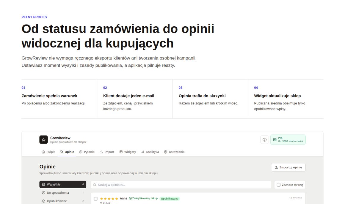Click the Opinie produktowe dla Shoper subtitle
The height and width of the screenshot is (204, 345).
[x=68, y=142]
